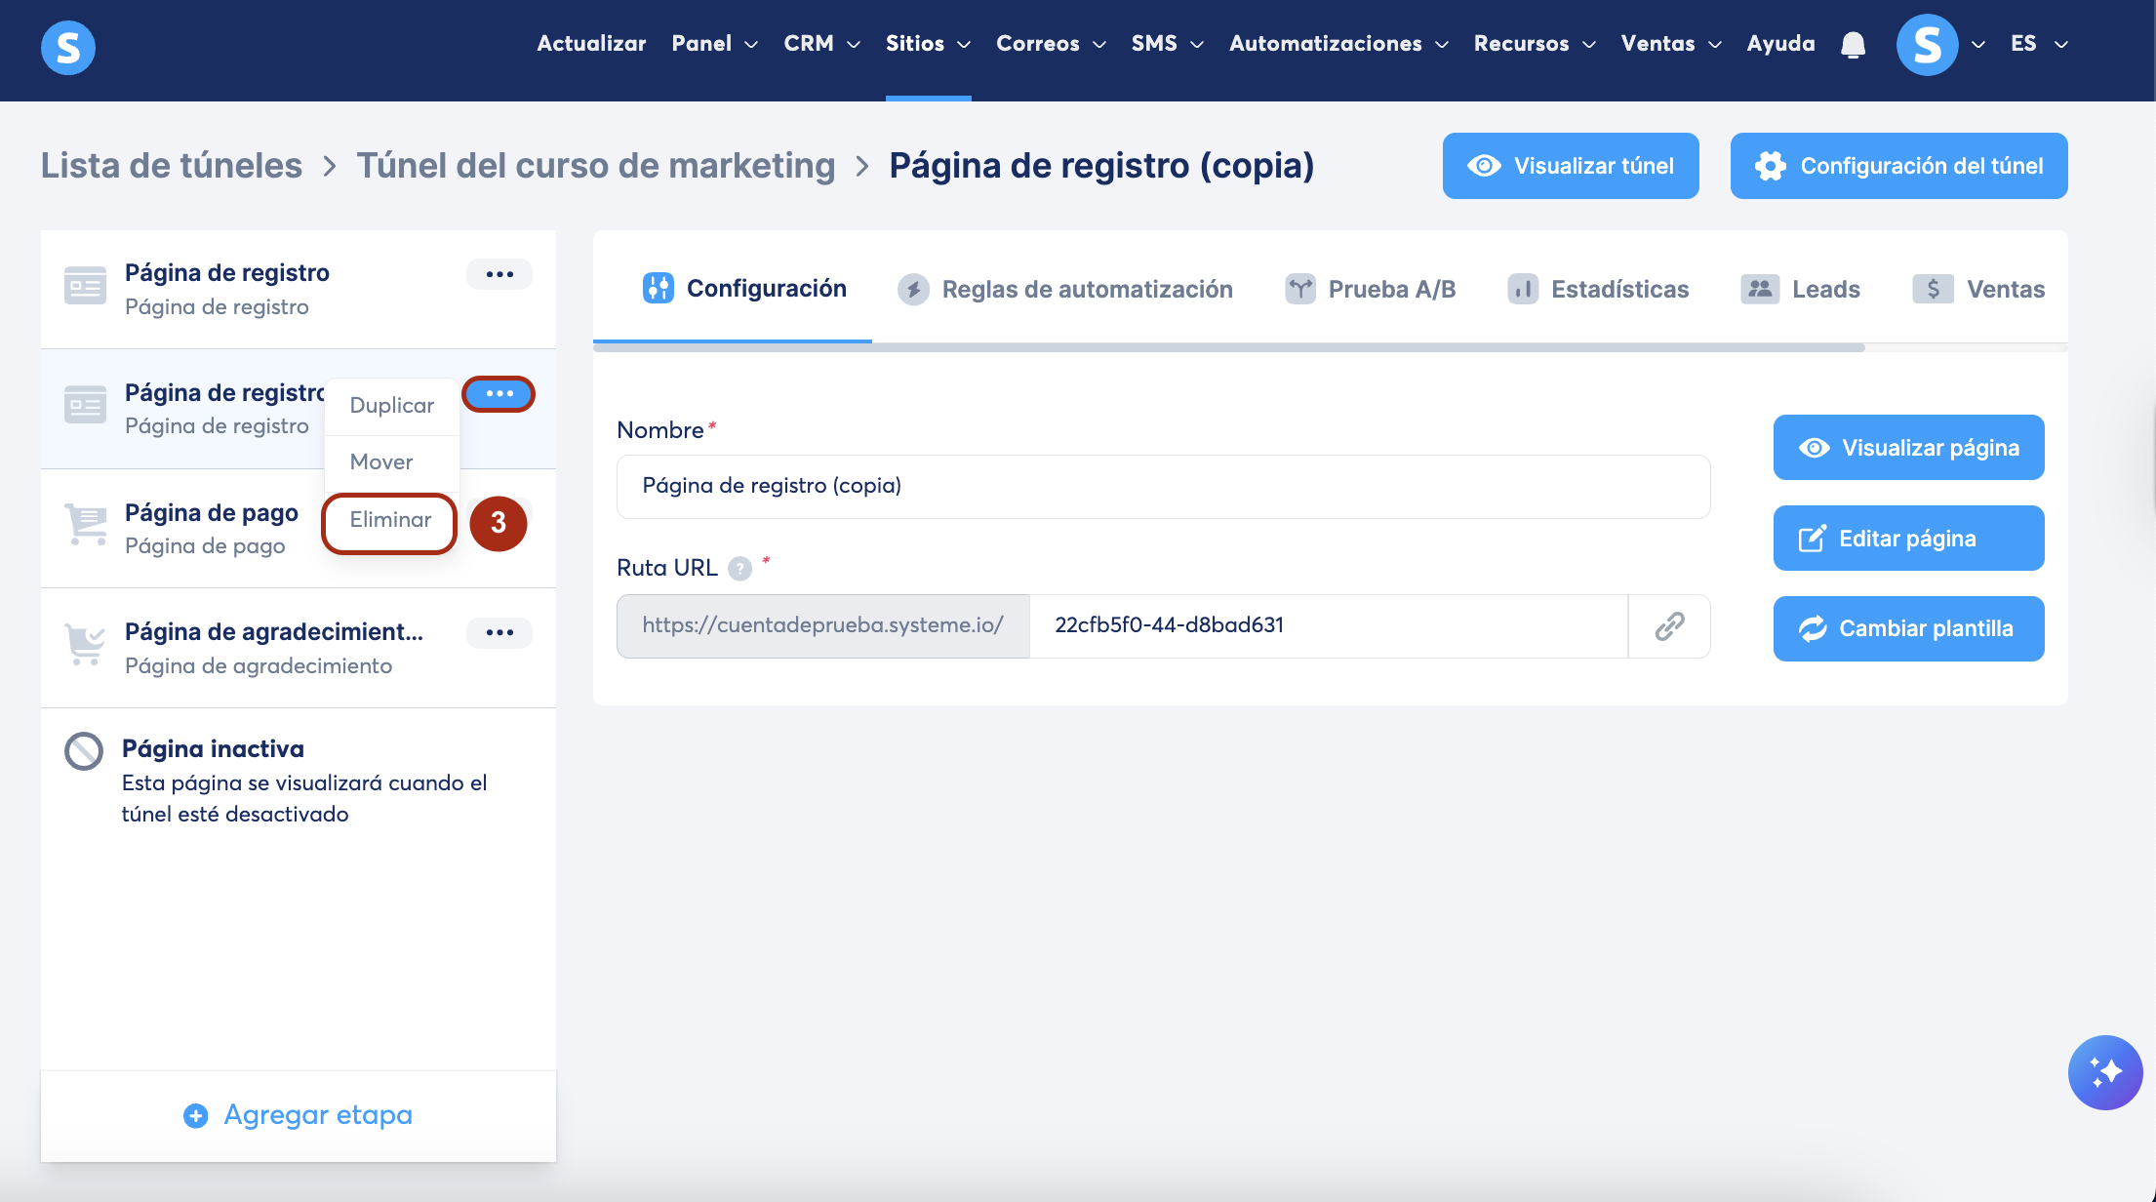This screenshot has height=1202, width=2156.
Task: Click the Página de pago cart icon
Action: [86, 525]
